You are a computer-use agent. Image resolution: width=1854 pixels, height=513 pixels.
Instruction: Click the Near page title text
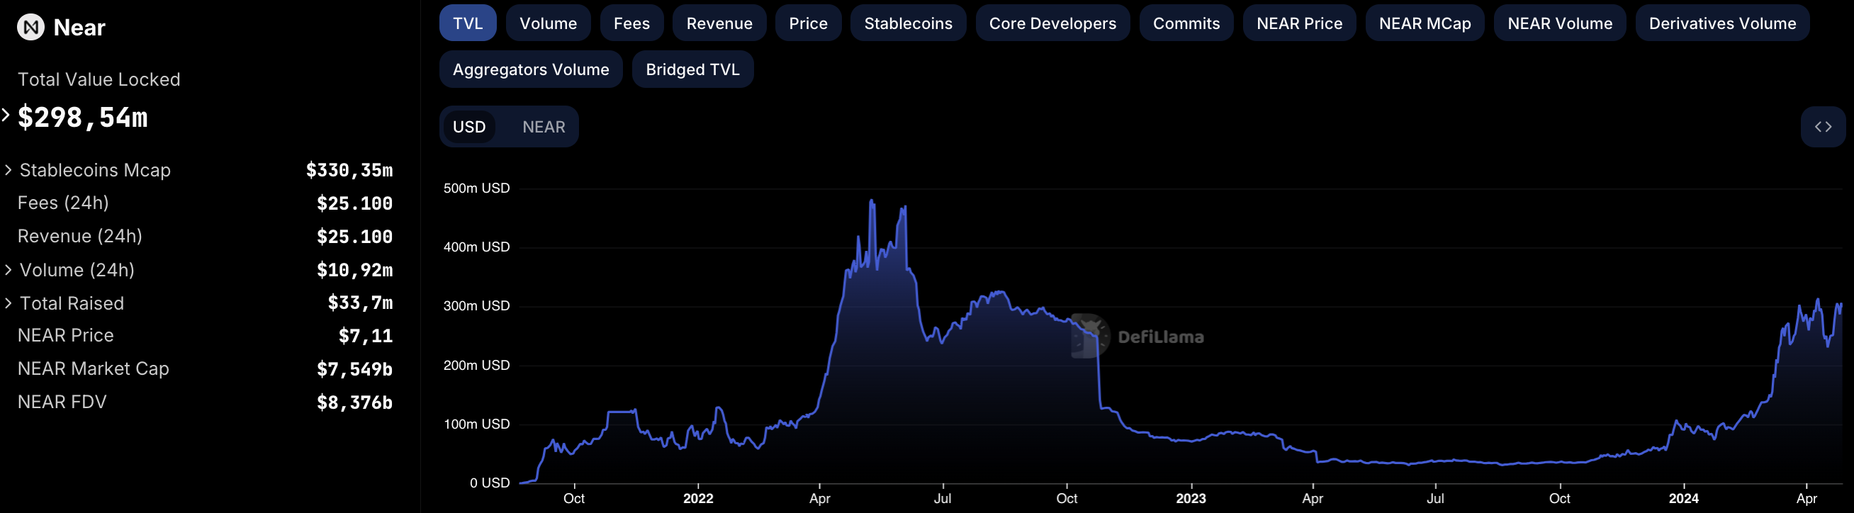click(79, 28)
